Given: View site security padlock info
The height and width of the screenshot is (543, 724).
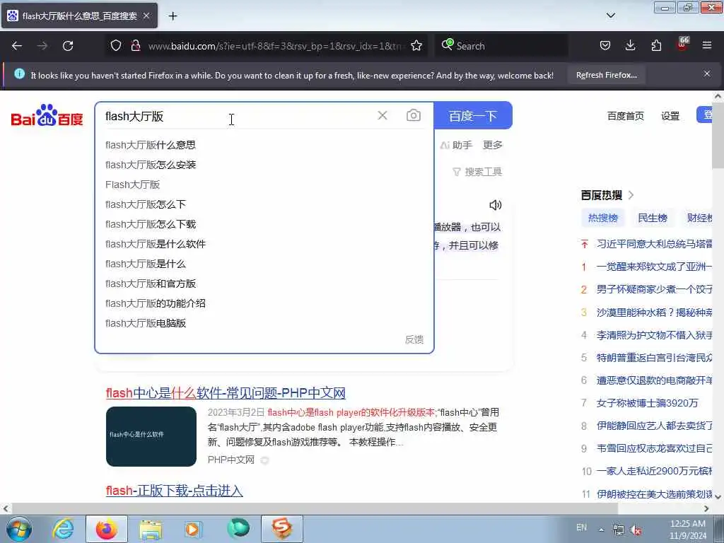Looking at the screenshot, I should [x=135, y=46].
